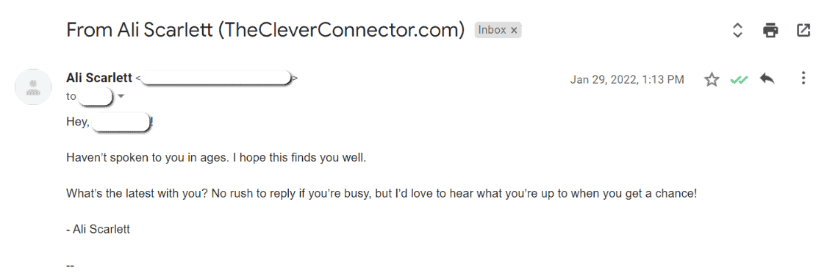Show details arrow next to recipient
Viewport: 827px width, 279px height.
pos(121,96)
